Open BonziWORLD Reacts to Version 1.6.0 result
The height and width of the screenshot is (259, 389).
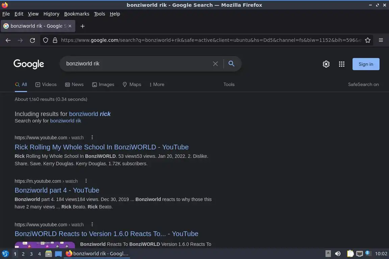tap(106, 234)
